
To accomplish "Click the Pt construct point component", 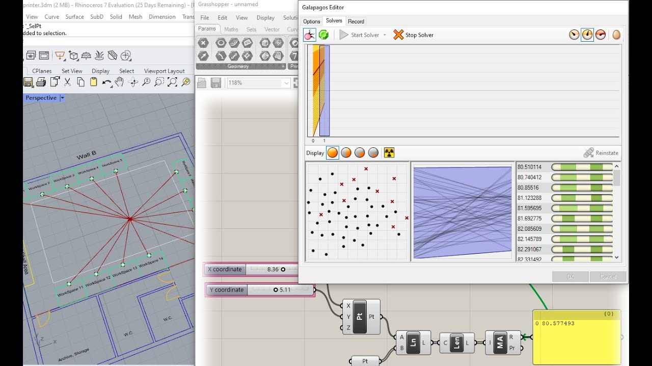I will [x=361, y=317].
